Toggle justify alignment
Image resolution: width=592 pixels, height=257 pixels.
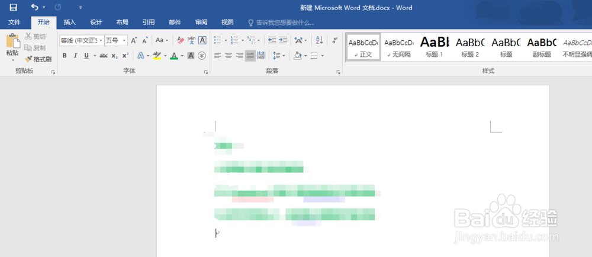tap(250, 56)
